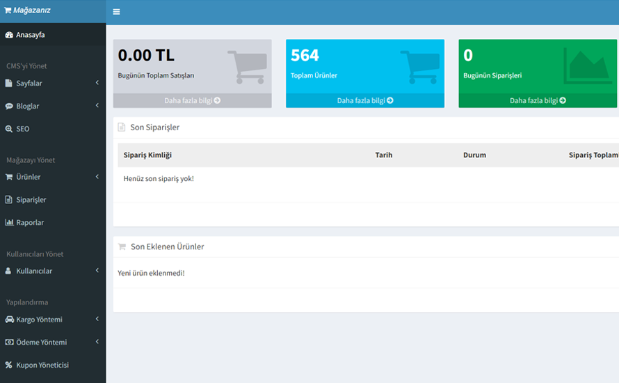
Task: Click the SEO magnifier icon
Action: click(8, 129)
